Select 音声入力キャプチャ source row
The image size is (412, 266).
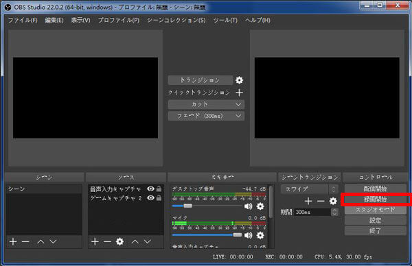point(126,189)
